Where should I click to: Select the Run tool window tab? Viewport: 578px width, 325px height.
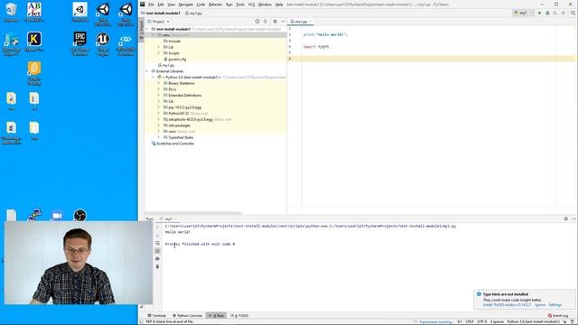(x=217, y=315)
